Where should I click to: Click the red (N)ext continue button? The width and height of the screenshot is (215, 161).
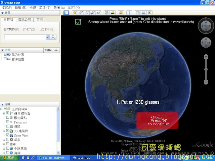click(x=158, y=121)
